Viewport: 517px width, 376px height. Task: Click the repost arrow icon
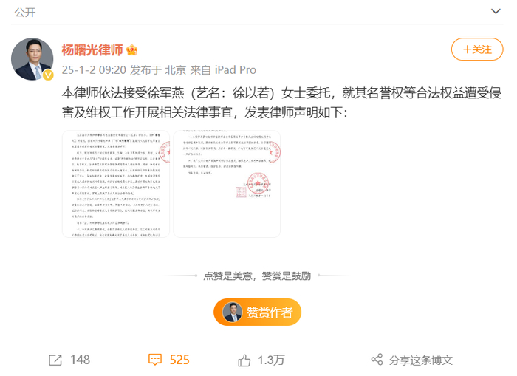coord(55,360)
